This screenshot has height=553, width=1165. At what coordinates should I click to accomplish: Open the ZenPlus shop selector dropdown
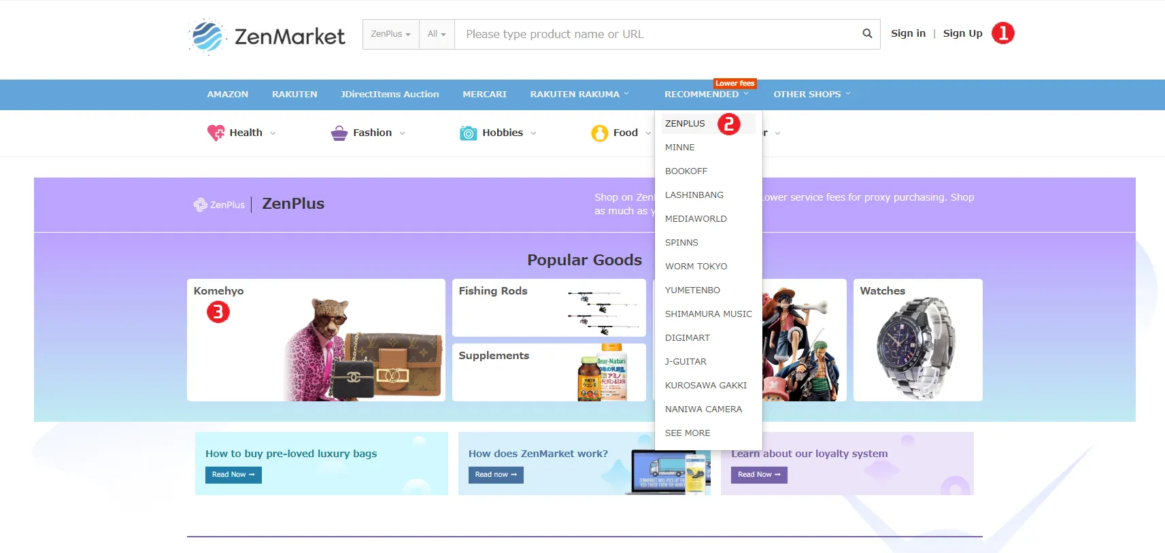point(390,34)
